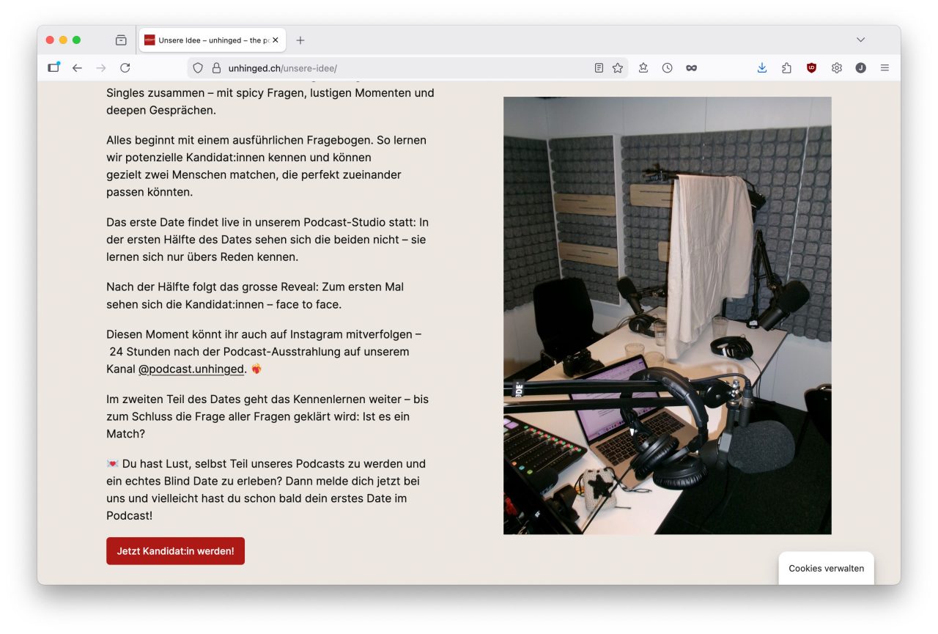
Task: Click the 'Cookies verwalten' button
Action: click(826, 568)
